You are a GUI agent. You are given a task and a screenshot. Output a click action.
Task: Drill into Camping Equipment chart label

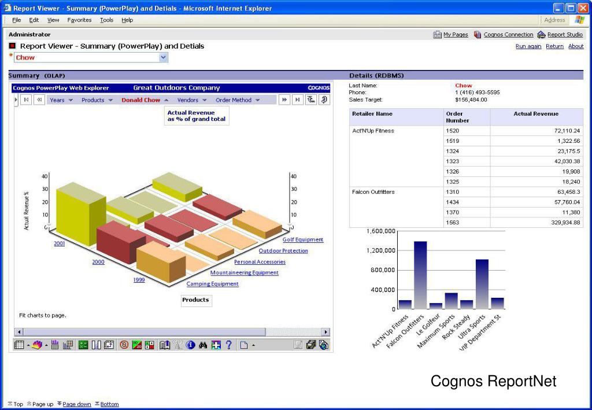(x=213, y=283)
